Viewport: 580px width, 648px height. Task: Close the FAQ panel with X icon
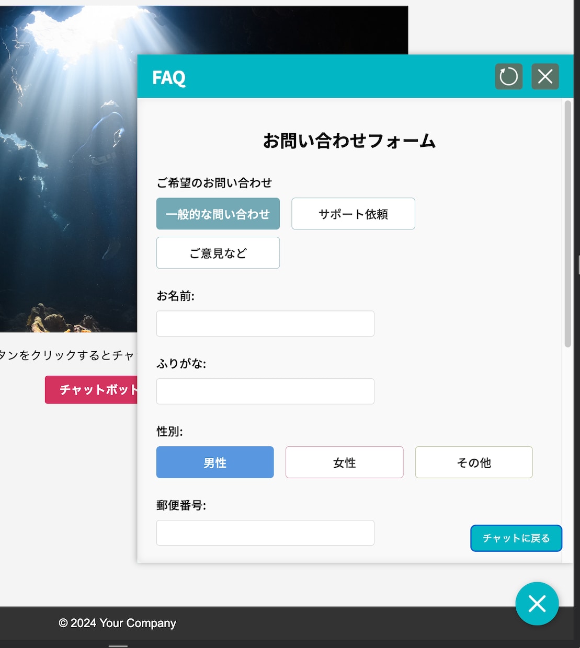point(545,76)
